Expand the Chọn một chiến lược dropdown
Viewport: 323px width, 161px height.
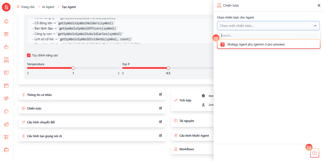coord(268,26)
